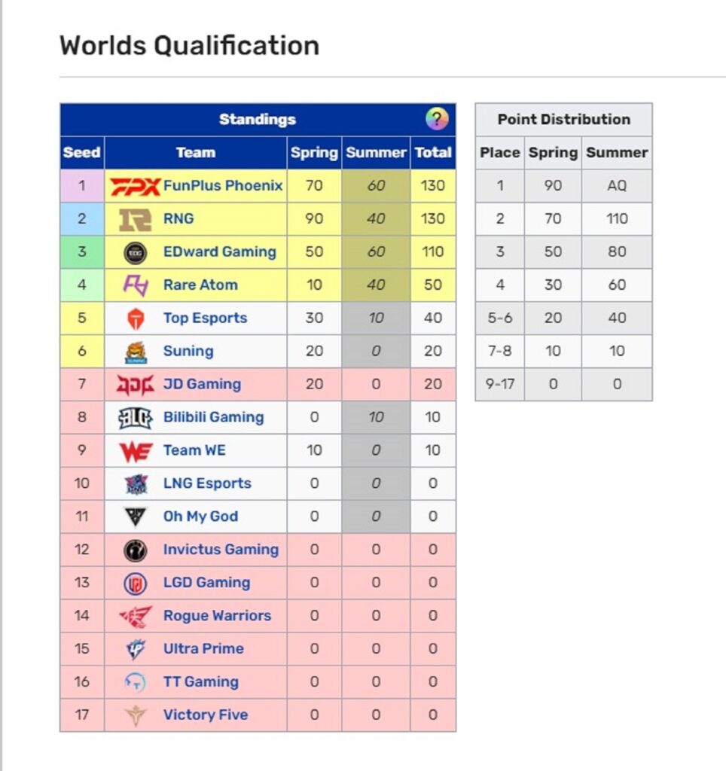Screen dimensions: 726x771
Task: Open the FunPlus Phoenix team link
Action: [x=223, y=185]
